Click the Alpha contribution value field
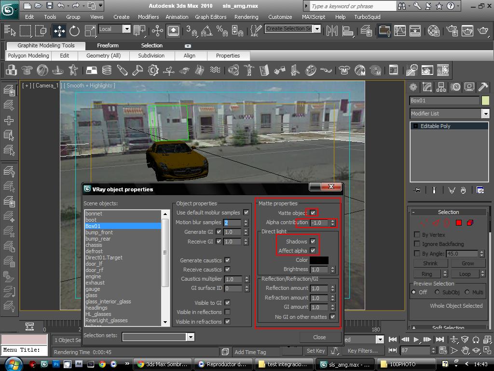This screenshot has height=371, width=494. [x=319, y=223]
